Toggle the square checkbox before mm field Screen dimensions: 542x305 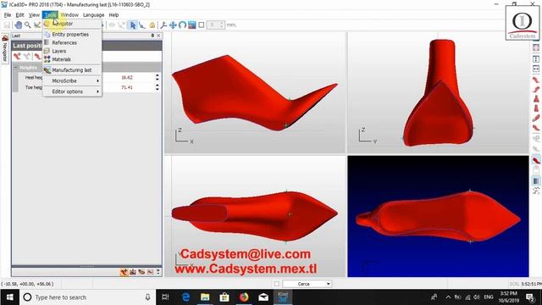tap(202, 25)
